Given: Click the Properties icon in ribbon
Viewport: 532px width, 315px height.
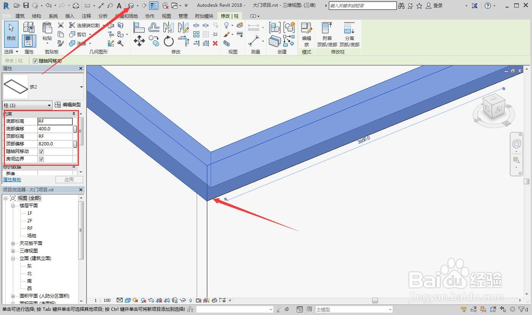Looking at the screenshot, I should (29, 41).
